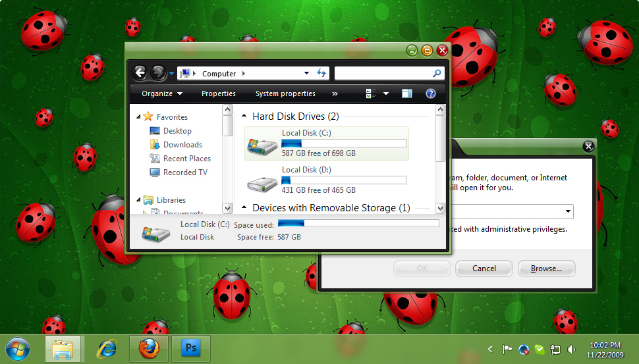Click the refresh icon in address bar
639x364 pixels.
[x=322, y=73]
